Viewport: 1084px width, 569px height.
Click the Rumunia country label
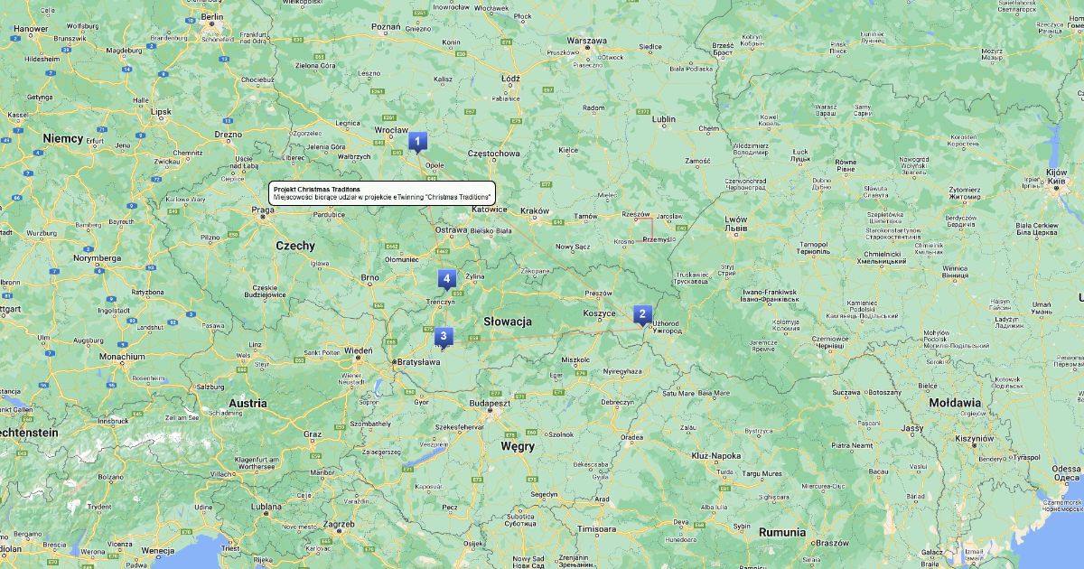(x=781, y=532)
